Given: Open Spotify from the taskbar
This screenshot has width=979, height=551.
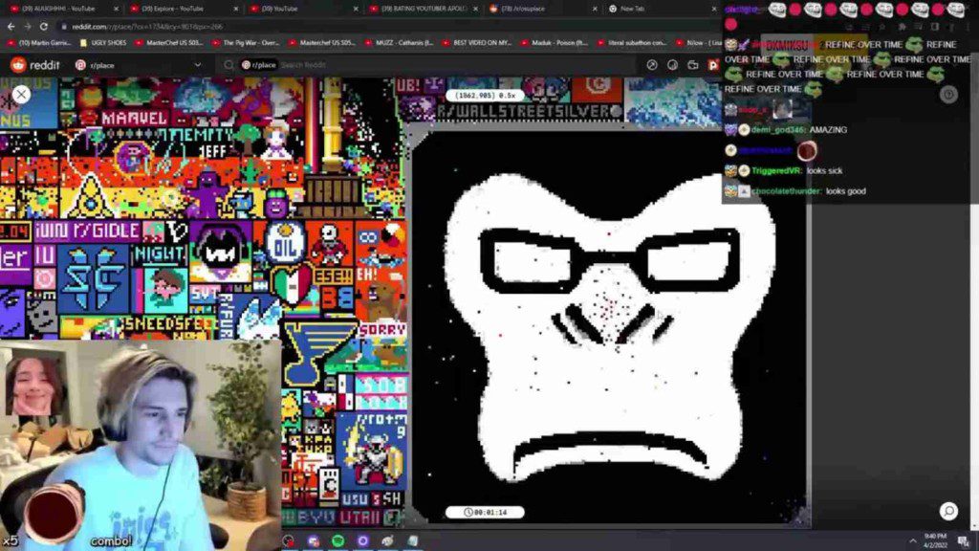Looking at the screenshot, I should [x=337, y=540].
